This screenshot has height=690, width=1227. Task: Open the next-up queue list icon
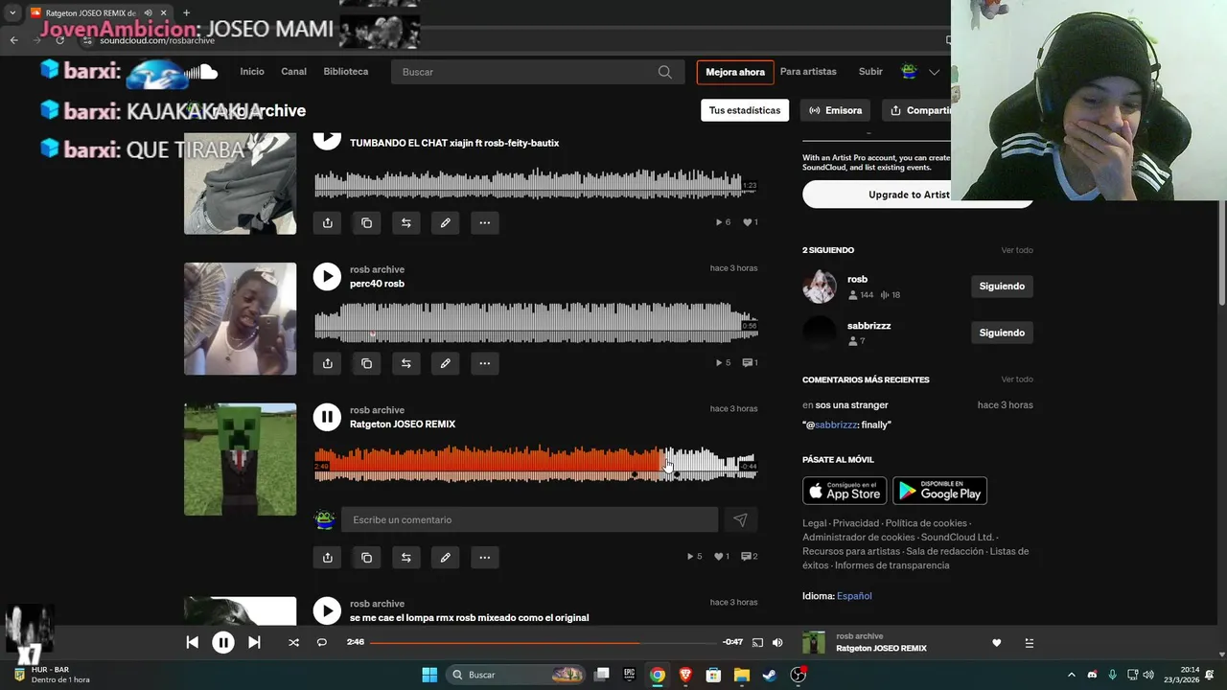pos(1029,643)
